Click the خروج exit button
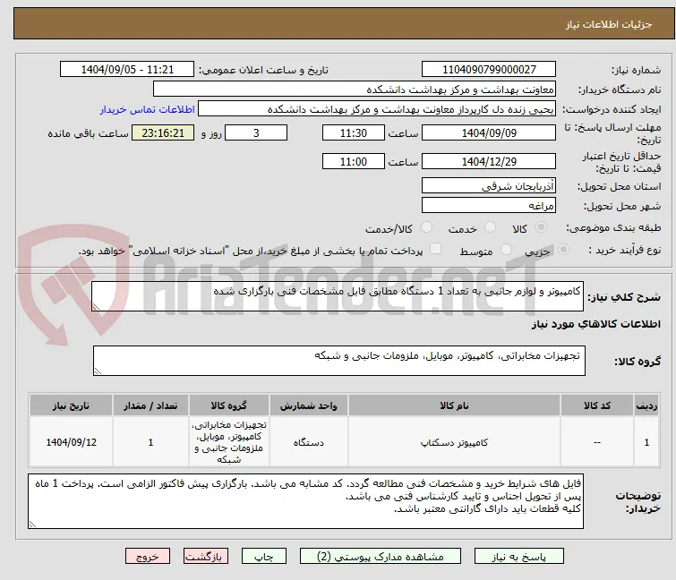Screen dimensions: 676x580 click(x=148, y=557)
